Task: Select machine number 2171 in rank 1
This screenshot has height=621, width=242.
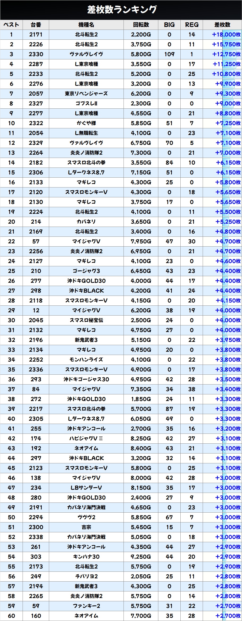Action: coord(36,35)
